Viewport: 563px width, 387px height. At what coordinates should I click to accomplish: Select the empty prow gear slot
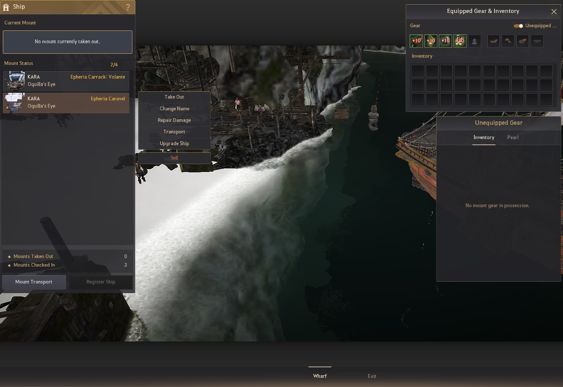click(x=508, y=41)
